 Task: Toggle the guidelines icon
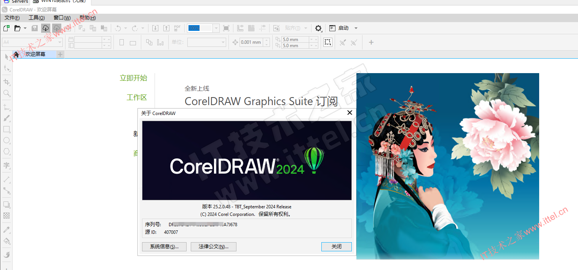tap(263, 28)
